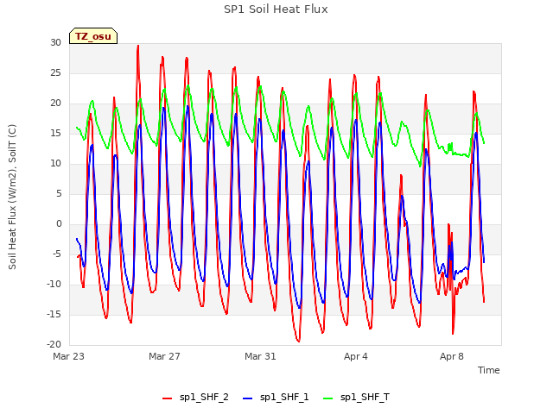The height and width of the screenshot is (414, 553).
Task: Toggle the sp1_SHF_1 legend entry
Action: click(276, 398)
